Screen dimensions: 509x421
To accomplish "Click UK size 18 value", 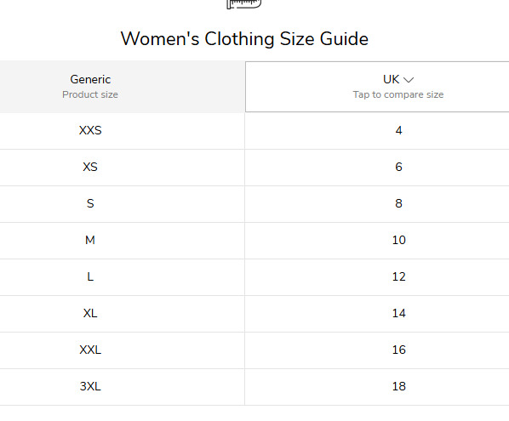I will (x=398, y=386).
